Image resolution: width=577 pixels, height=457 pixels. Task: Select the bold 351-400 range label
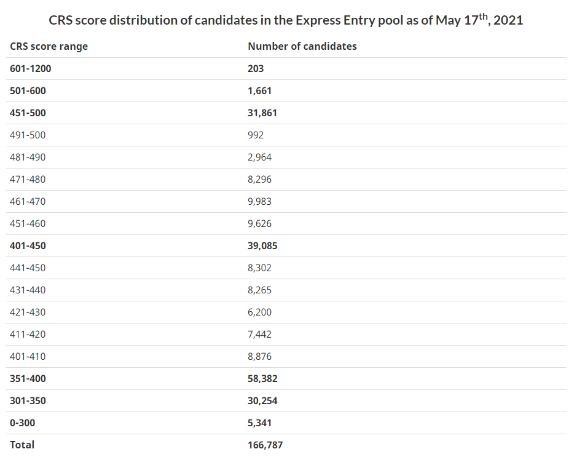point(28,378)
